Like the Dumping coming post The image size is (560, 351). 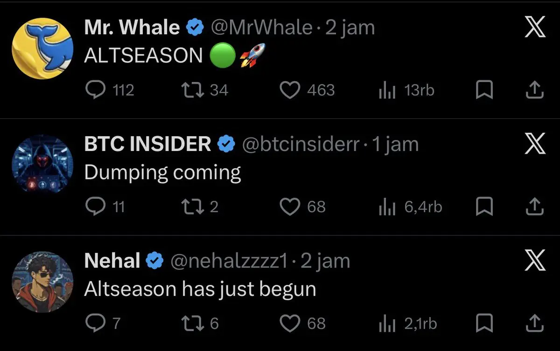289,206
